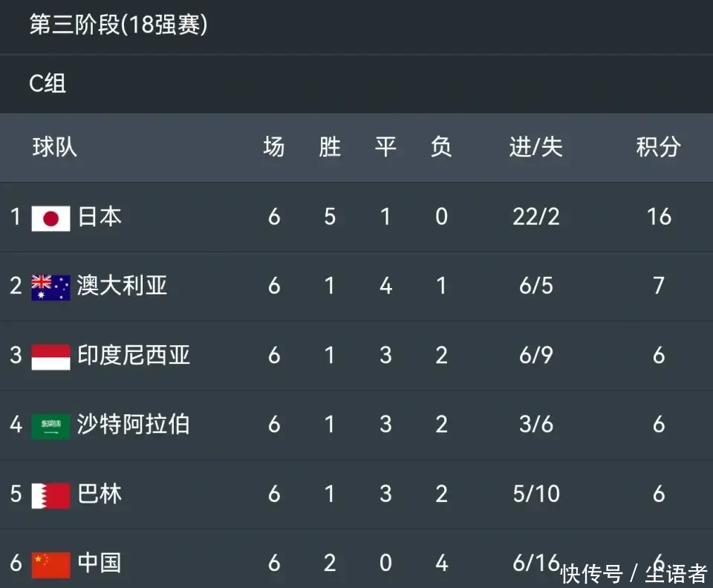Select the C组 group header
Image resolution: width=713 pixels, height=588 pixels.
click(x=48, y=84)
